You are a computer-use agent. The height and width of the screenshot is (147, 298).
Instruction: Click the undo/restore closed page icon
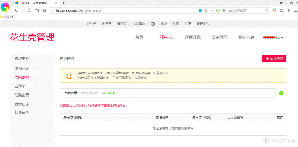tap(37, 10)
